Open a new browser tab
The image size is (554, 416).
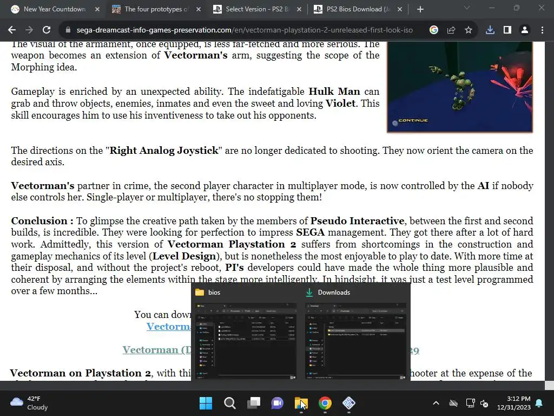point(420,9)
